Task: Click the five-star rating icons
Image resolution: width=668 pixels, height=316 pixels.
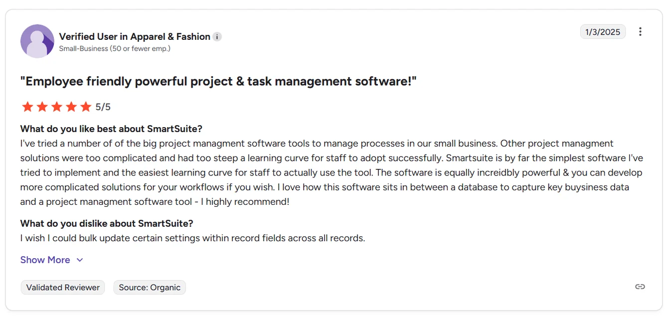Action: point(56,107)
